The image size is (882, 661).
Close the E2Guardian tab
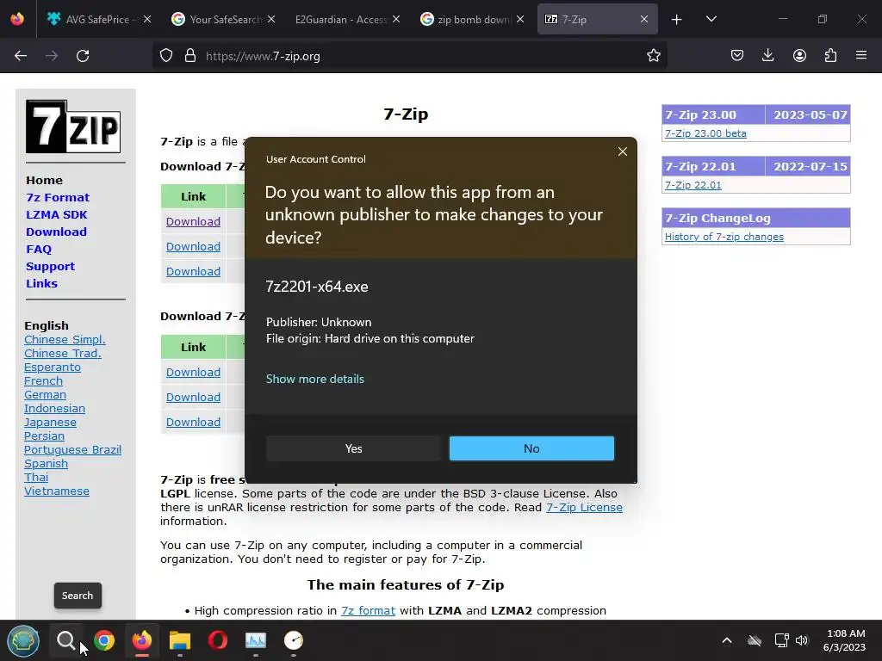coord(396,20)
